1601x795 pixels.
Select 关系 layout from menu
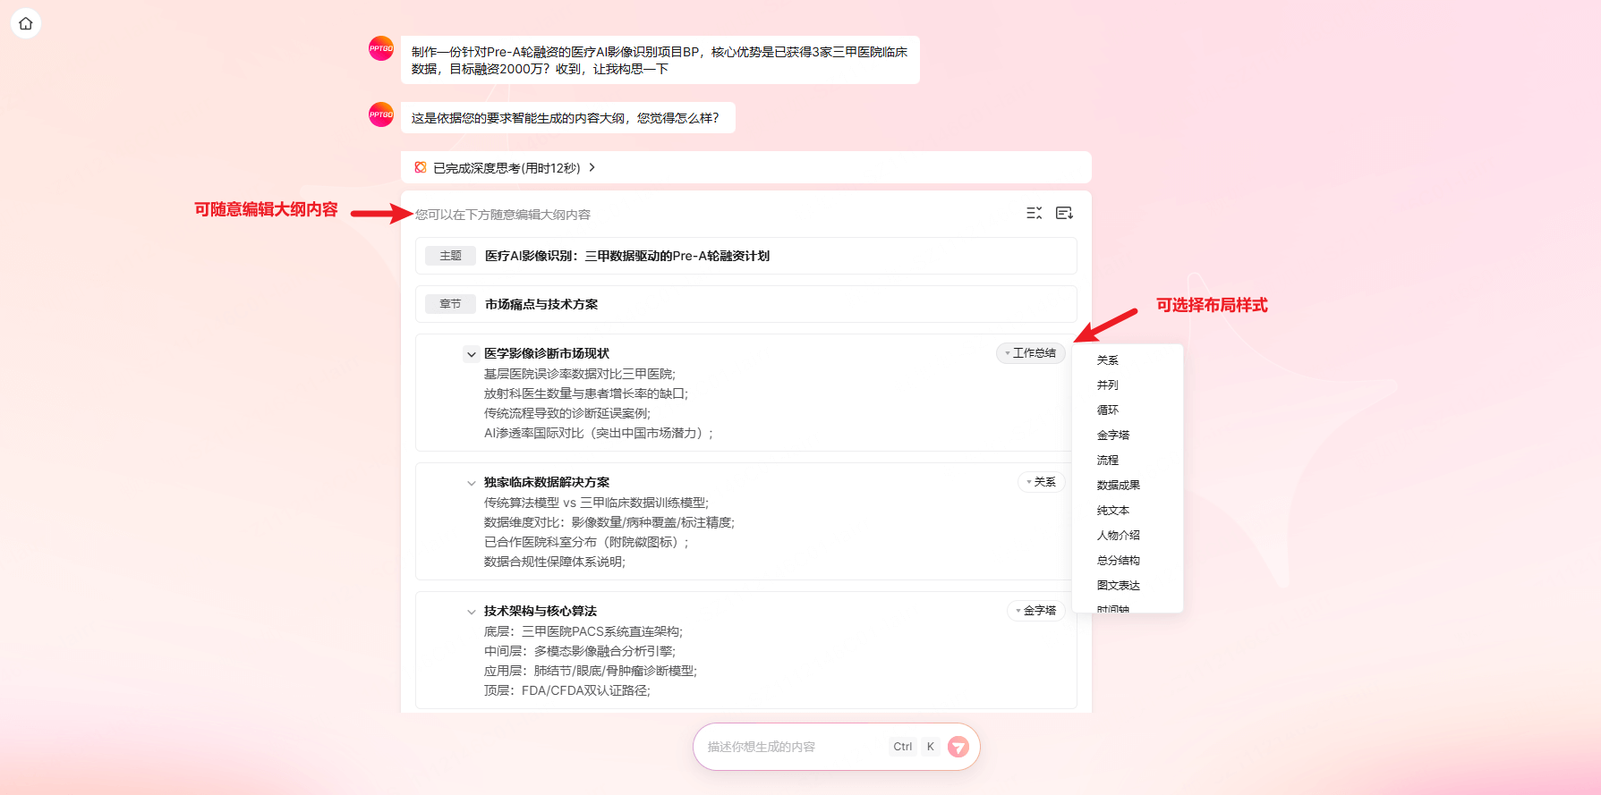click(x=1108, y=360)
